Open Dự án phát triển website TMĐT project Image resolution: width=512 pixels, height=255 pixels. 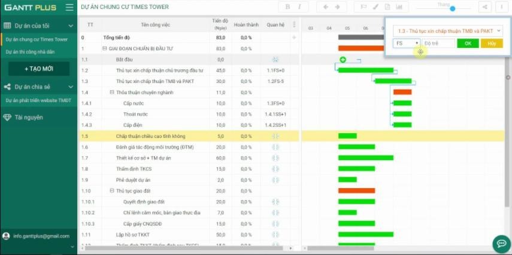38,100
